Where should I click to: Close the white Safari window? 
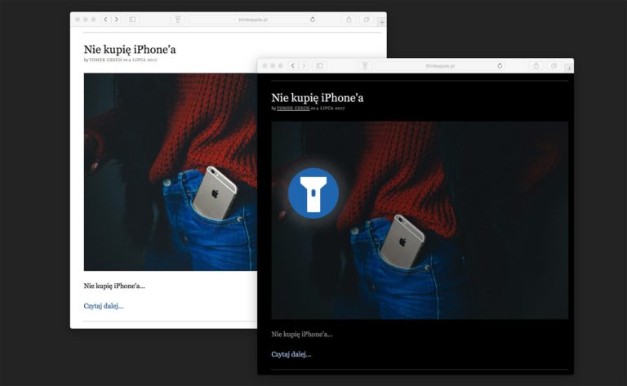click(x=78, y=20)
